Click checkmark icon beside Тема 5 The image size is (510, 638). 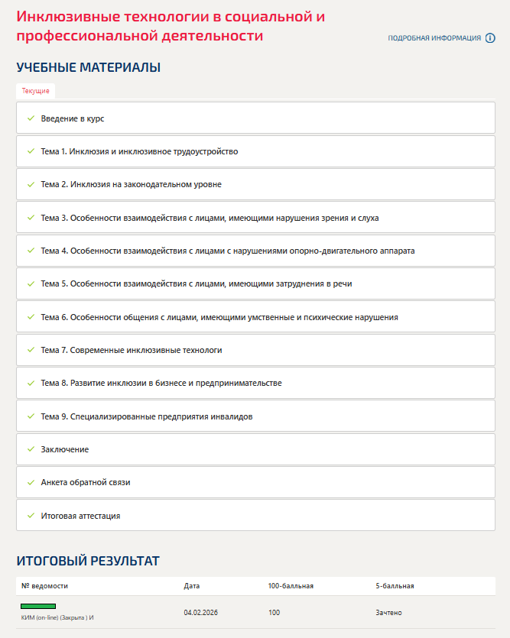point(31,283)
